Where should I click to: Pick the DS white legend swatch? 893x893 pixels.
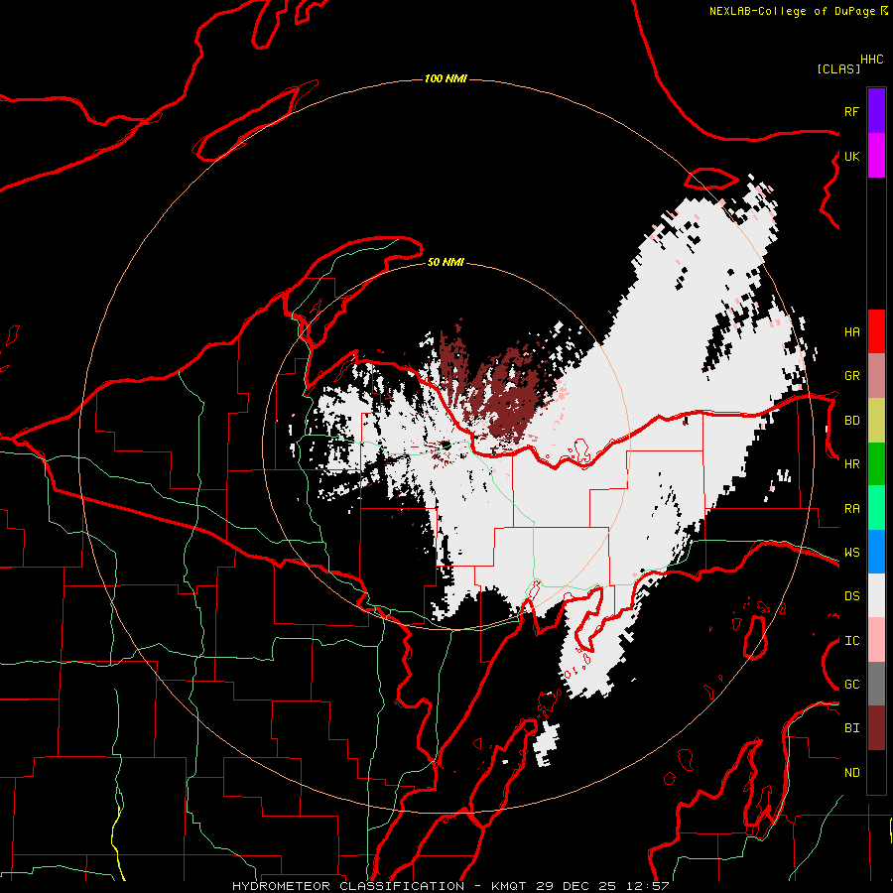pos(876,595)
